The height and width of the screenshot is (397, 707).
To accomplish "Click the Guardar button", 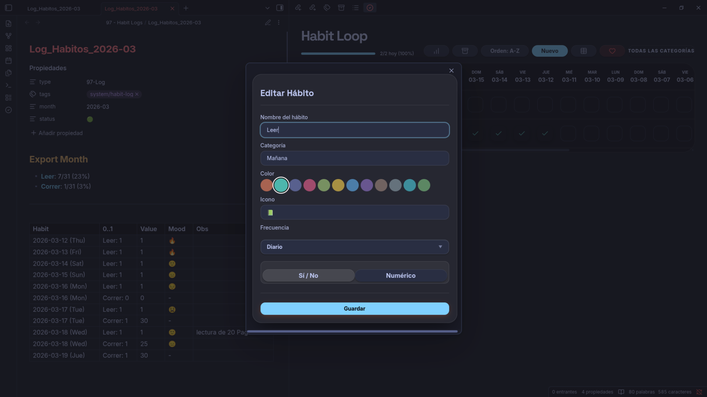I will coord(354,308).
